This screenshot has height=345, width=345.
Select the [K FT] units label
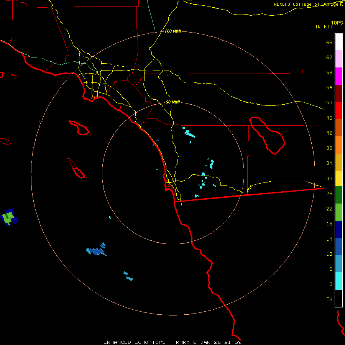[324, 27]
